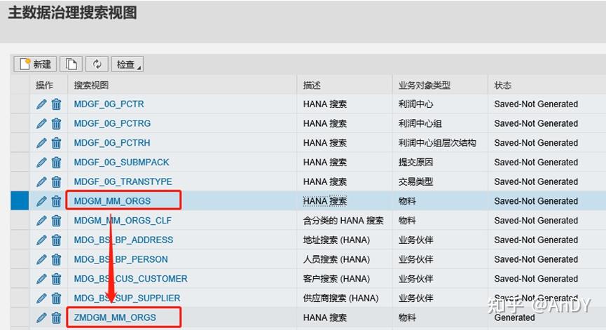Click the 搜索视图 column header

(x=91, y=85)
